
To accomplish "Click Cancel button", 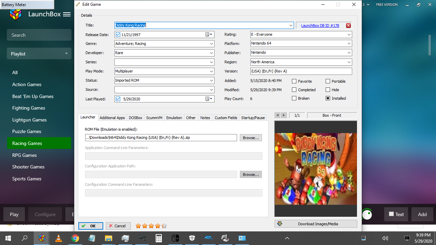I will pyautogui.click(x=118, y=226).
